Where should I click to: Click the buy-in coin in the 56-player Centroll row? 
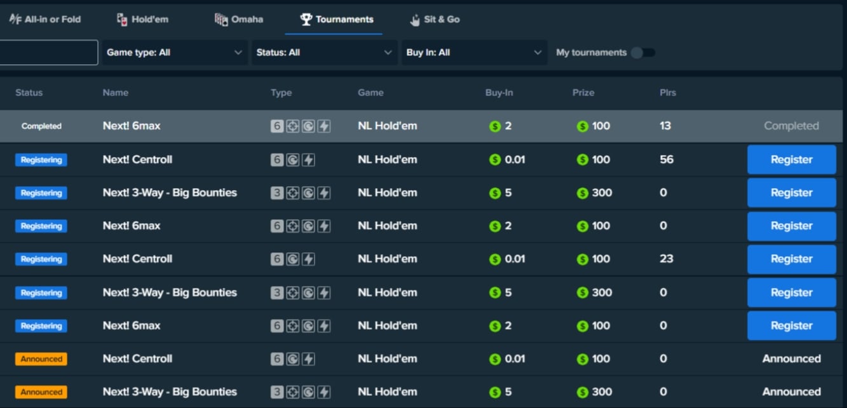(x=495, y=160)
